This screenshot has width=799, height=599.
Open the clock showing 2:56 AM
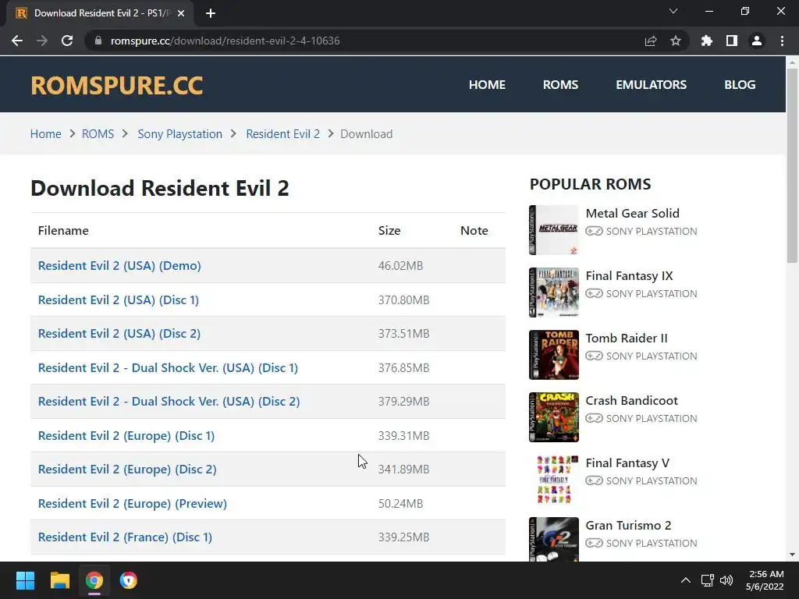(765, 580)
